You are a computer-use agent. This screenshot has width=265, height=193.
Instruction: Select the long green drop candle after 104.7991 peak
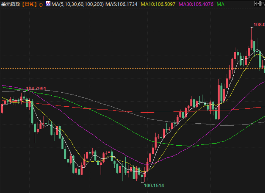32,112
